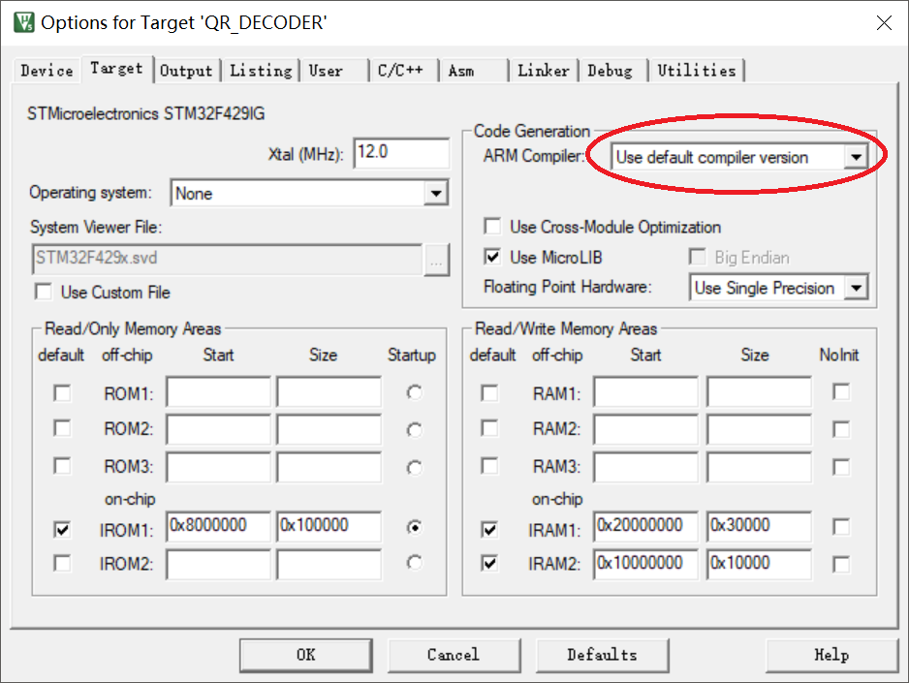Expand the ARM Compiler version dropdown
Image resolution: width=909 pixels, height=683 pixels.
(x=855, y=157)
